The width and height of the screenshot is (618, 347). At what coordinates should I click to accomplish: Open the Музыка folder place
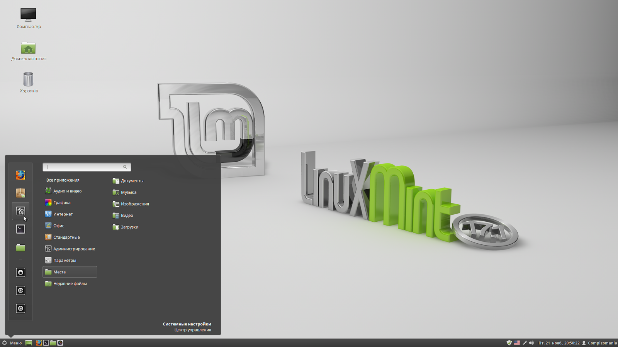(124, 192)
